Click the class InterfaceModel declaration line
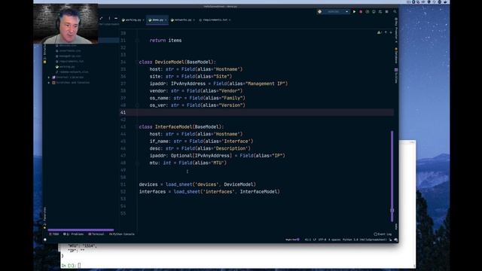 (182, 127)
